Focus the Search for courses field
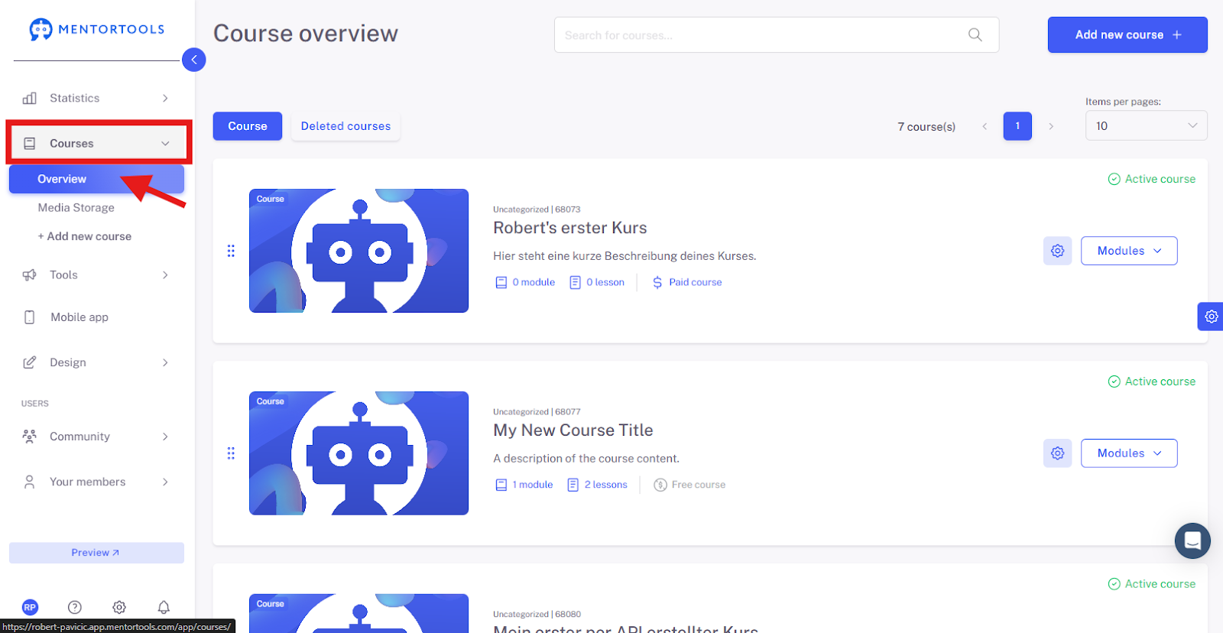The width and height of the screenshot is (1223, 633). pyautogui.click(x=777, y=35)
